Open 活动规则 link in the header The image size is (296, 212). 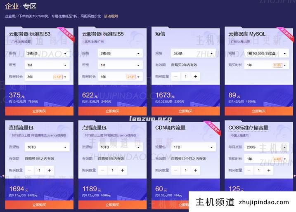tap(111, 16)
